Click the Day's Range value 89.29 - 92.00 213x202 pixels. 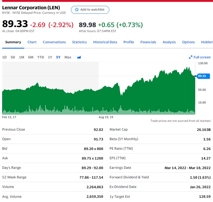[92, 168]
